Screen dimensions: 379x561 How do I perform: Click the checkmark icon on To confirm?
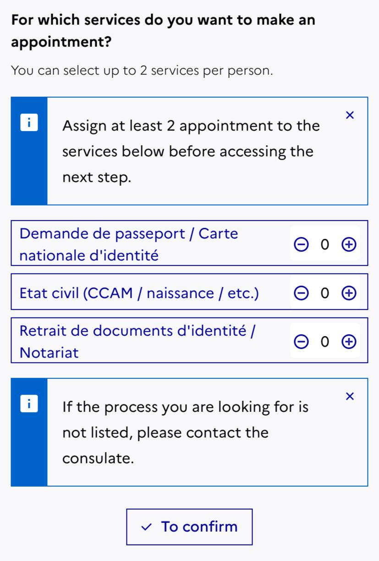point(147,527)
